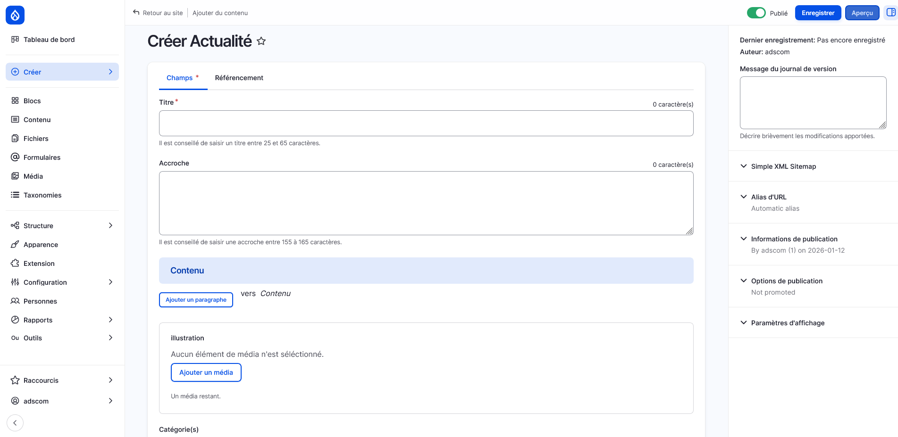Click the Ajouter un média button
Image resolution: width=898 pixels, height=437 pixels.
[x=206, y=372]
